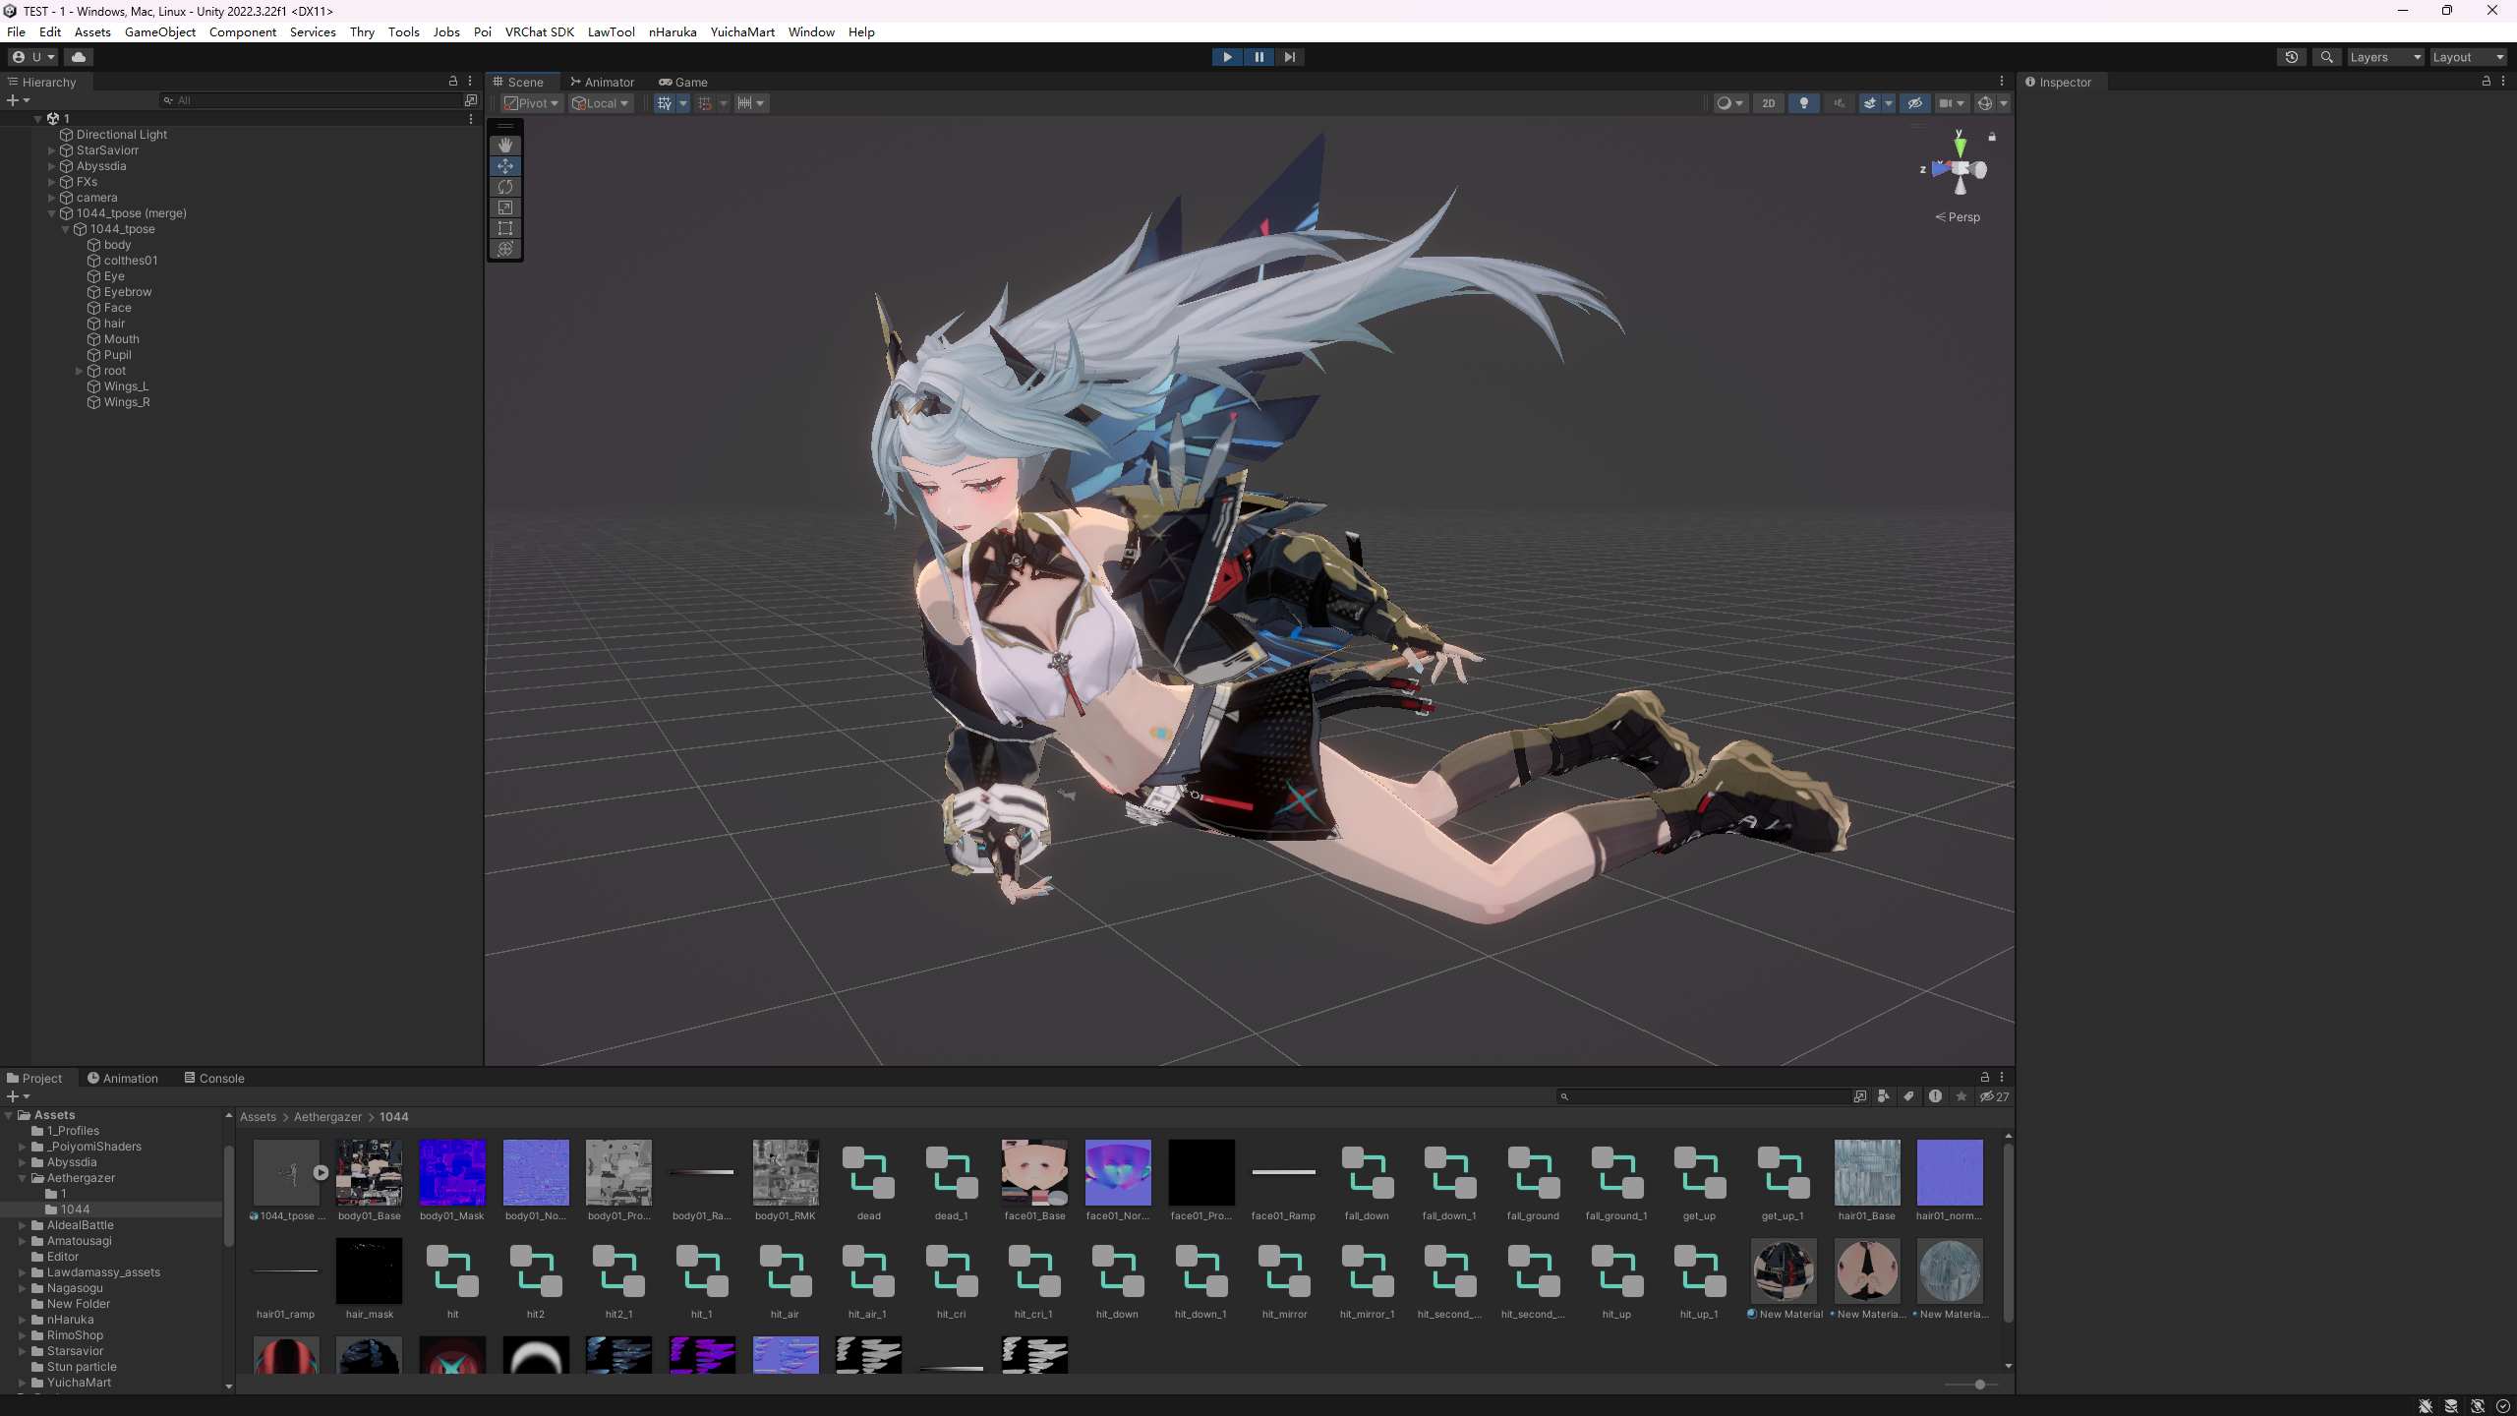
Task: Select the Rect tool in the Scene view
Action: click(x=505, y=228)
